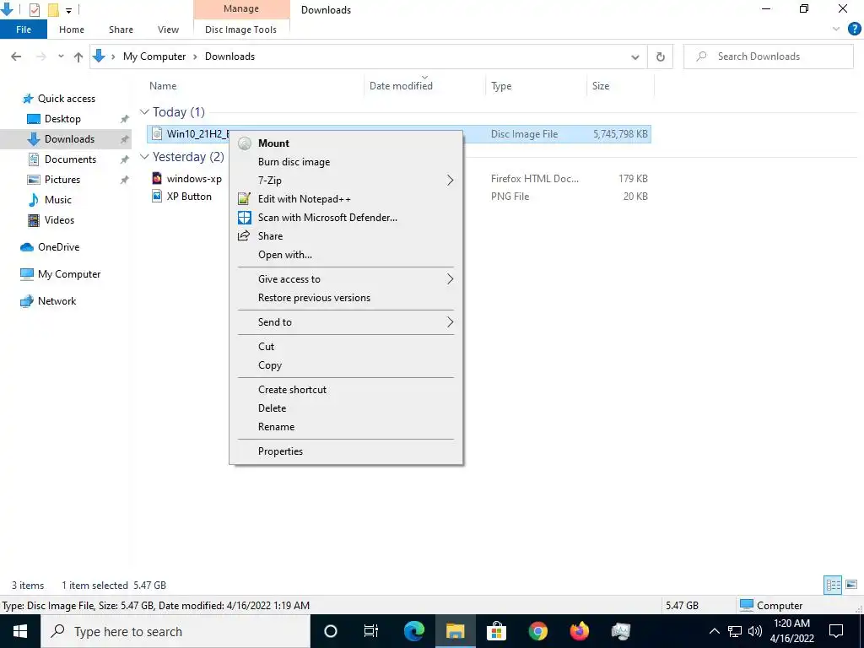The height and width of the screenshot is (648, 864).
Task: Select OneDrive in navigation pane
Action: (58, 247)
